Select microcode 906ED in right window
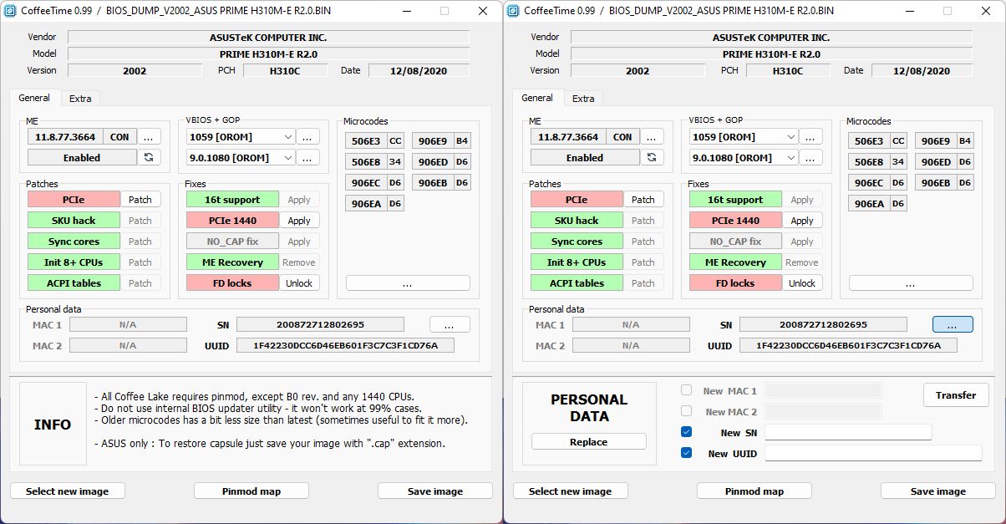Screen dimensions: 1006x524 click(x=936, y=161)
